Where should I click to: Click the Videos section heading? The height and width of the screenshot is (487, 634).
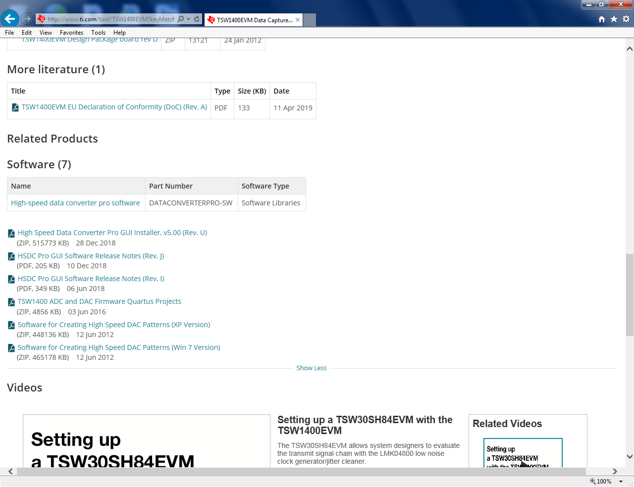click(25, 388)
